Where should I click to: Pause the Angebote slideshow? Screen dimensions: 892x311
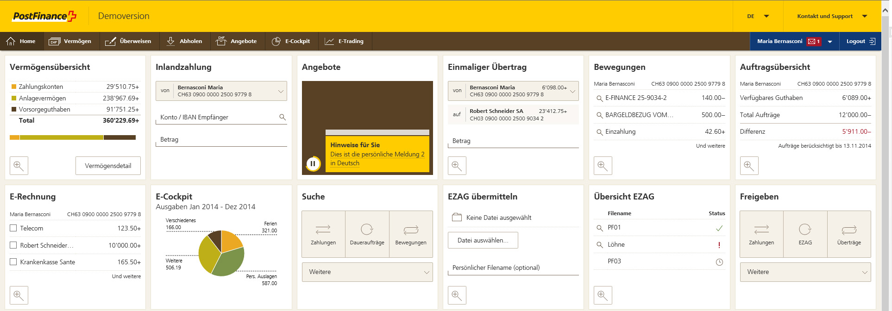313,163
